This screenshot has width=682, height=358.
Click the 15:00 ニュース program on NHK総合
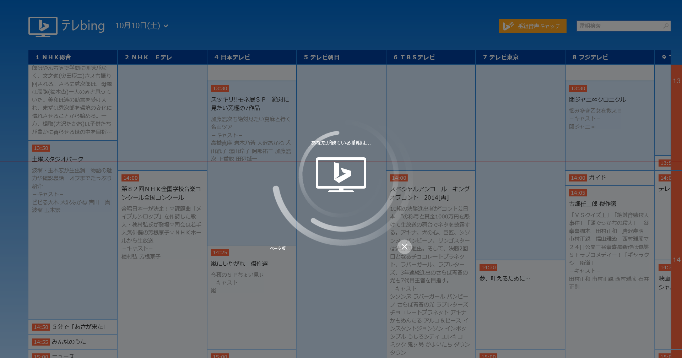pos(73,354)
